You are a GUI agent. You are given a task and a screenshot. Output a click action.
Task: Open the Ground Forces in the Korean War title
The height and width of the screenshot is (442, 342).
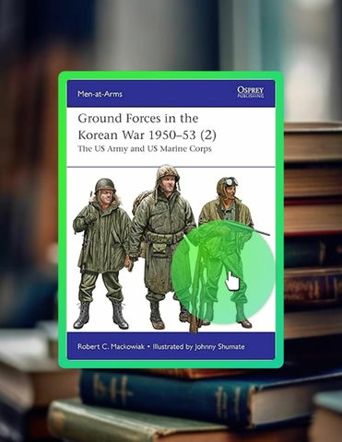(147, 126)
